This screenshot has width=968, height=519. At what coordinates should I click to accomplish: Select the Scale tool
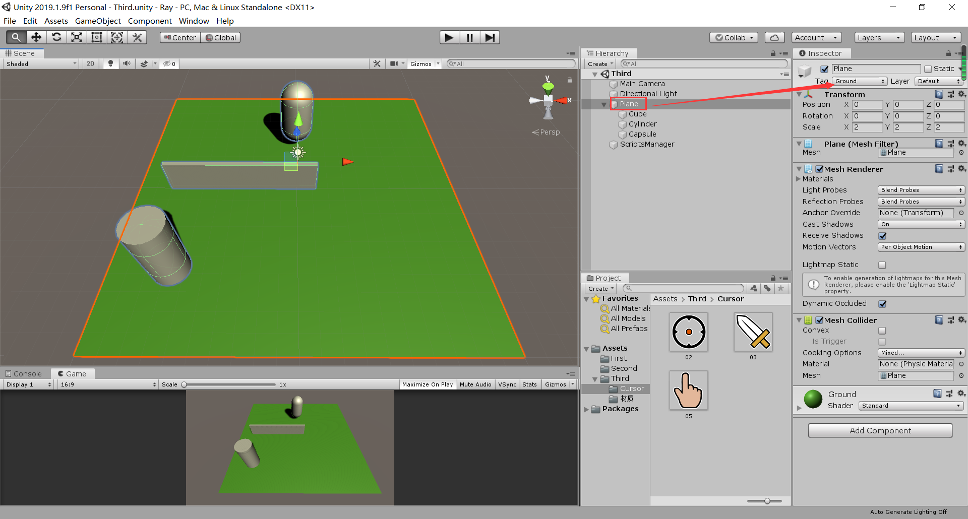point(76,37)
